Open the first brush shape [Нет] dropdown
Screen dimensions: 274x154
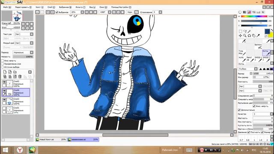coord(260,86)
